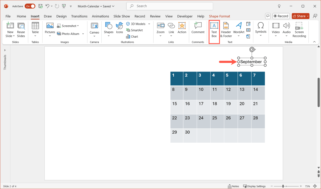Collapse the ribbon
321x189 pixels.
315,42
